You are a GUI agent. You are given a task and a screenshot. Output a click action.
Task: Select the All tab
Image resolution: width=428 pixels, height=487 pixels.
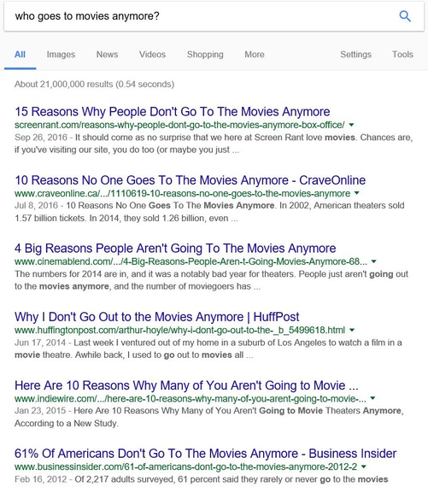coord(20,55)
